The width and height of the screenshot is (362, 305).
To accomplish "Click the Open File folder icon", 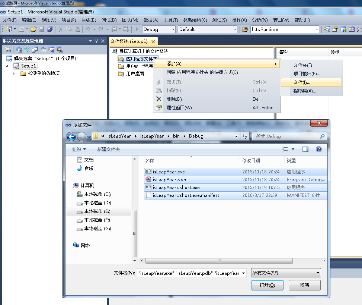I will (33, 29).
